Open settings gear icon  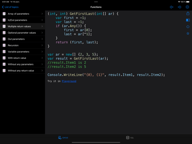(x=187, y=7)
